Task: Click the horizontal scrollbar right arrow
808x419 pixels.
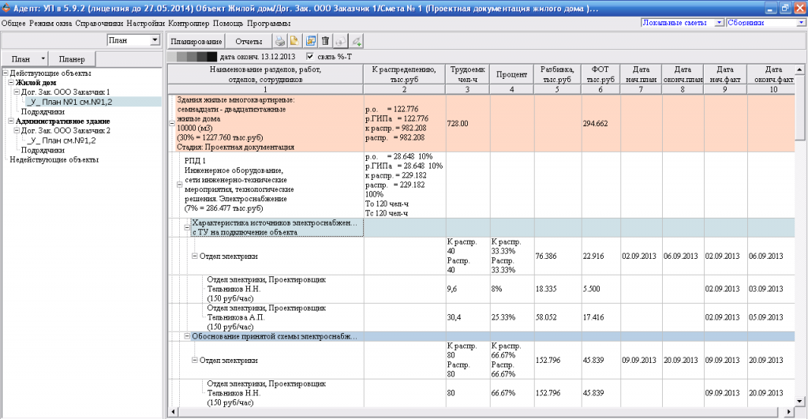Action: pos(788,412)
